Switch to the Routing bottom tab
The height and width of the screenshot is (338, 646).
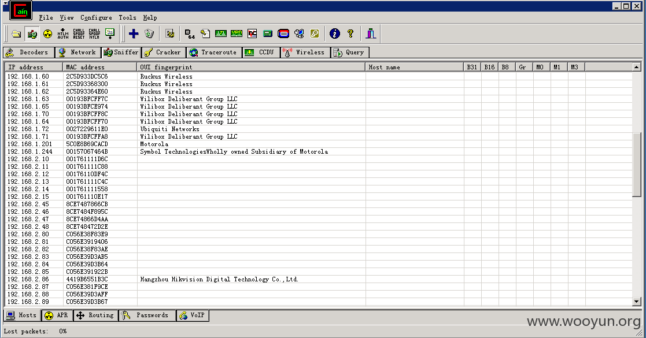click(95, 315)
